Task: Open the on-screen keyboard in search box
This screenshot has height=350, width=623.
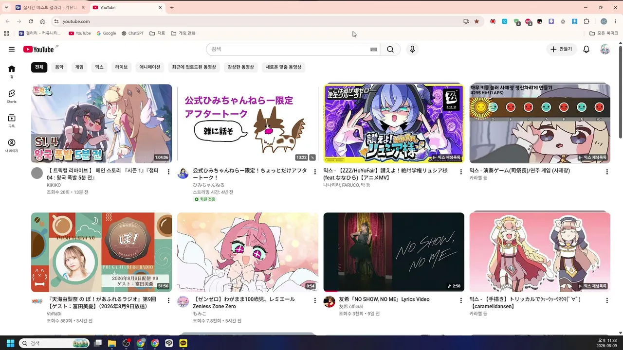Action: 373,49
